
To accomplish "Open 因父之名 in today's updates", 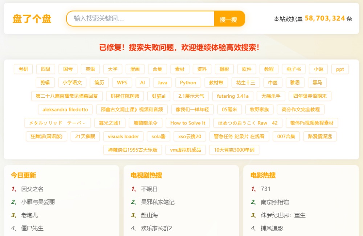I will (x=32, y=189).
